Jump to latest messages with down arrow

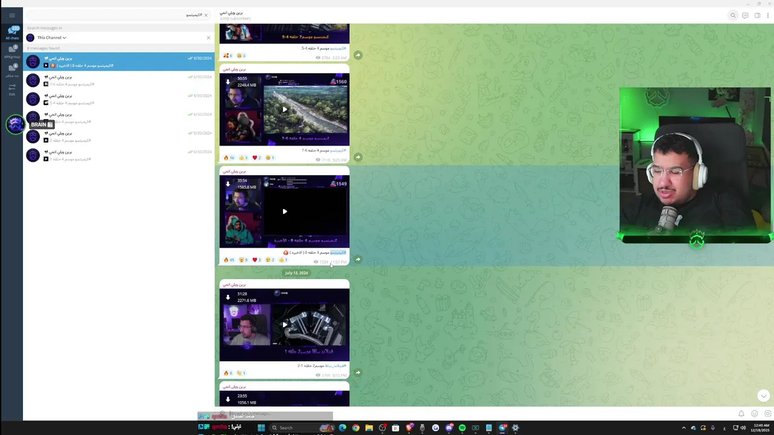click(763, 396)
